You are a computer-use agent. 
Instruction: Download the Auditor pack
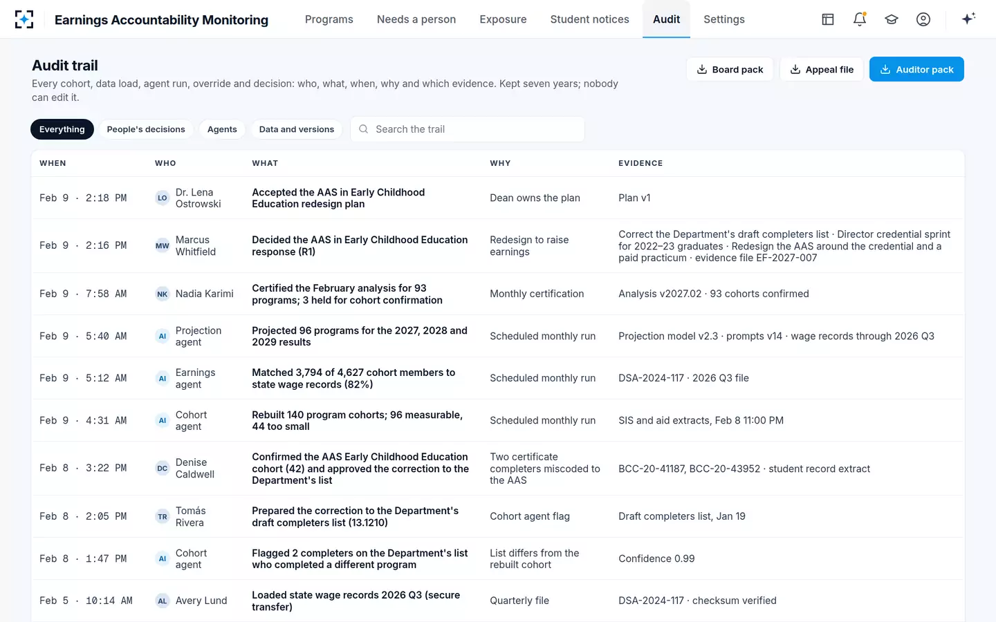tap(916, 69)
